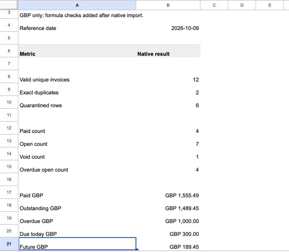Select row 8 header
The image size is (289, 252).
[x=9, y=77]
